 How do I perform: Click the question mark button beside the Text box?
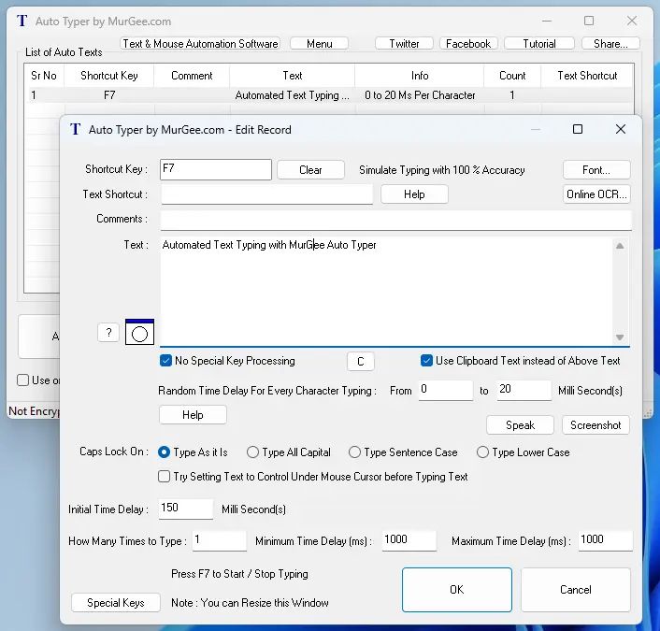(108, 333)
